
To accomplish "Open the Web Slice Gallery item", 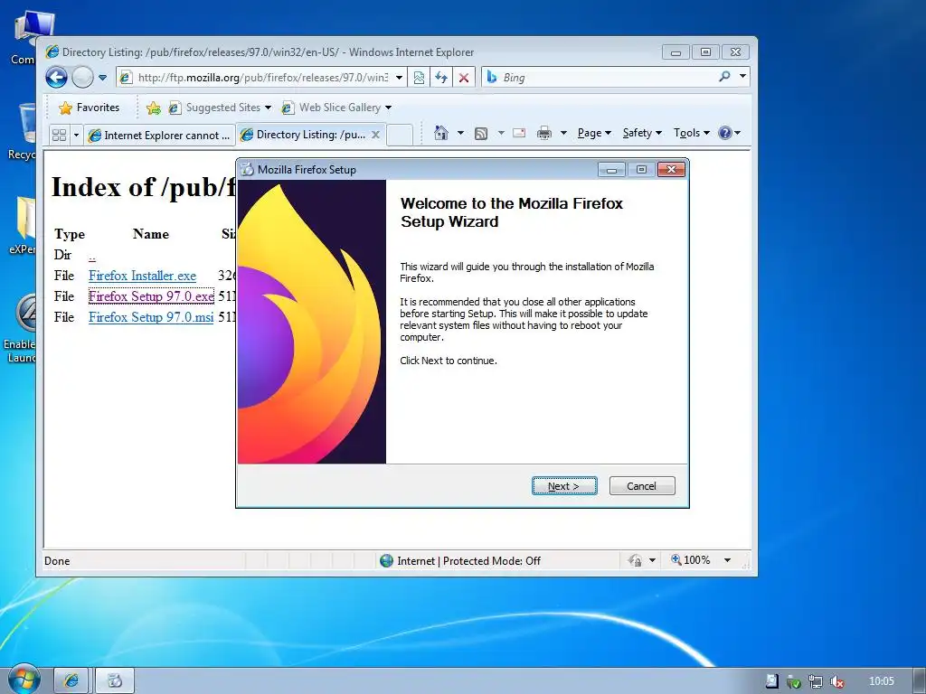I will click(x=336, y=108).
